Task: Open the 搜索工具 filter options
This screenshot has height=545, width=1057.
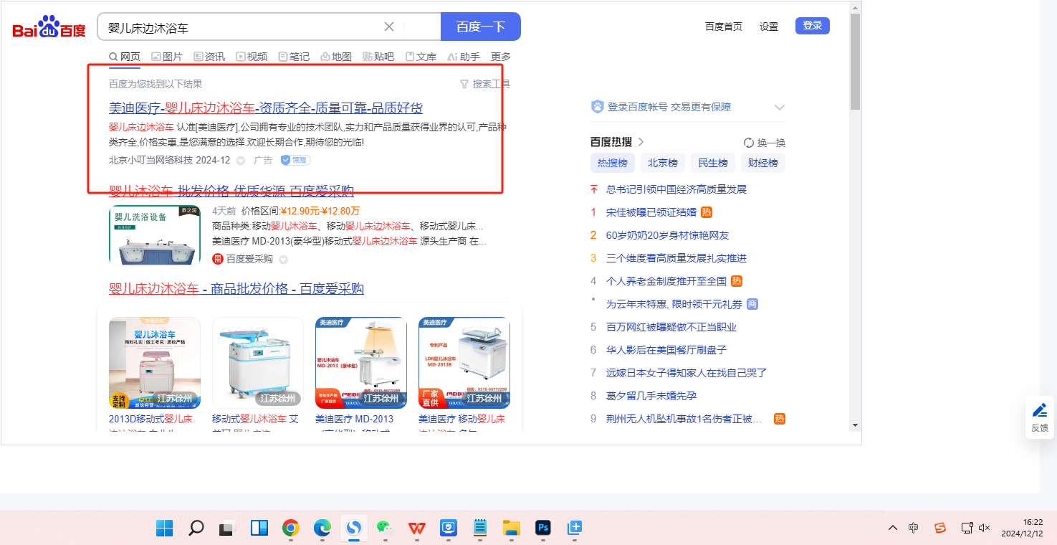Action: pos(484,84)
